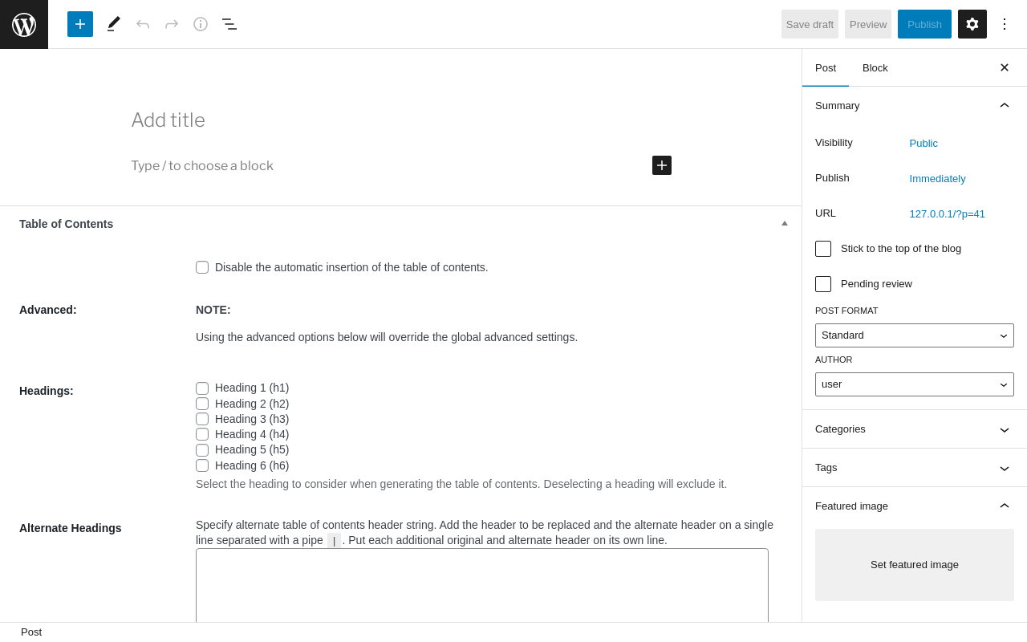Open the Public visibility link
Viewport: 1027px width, 642px height.
click(x=923, y=144)
